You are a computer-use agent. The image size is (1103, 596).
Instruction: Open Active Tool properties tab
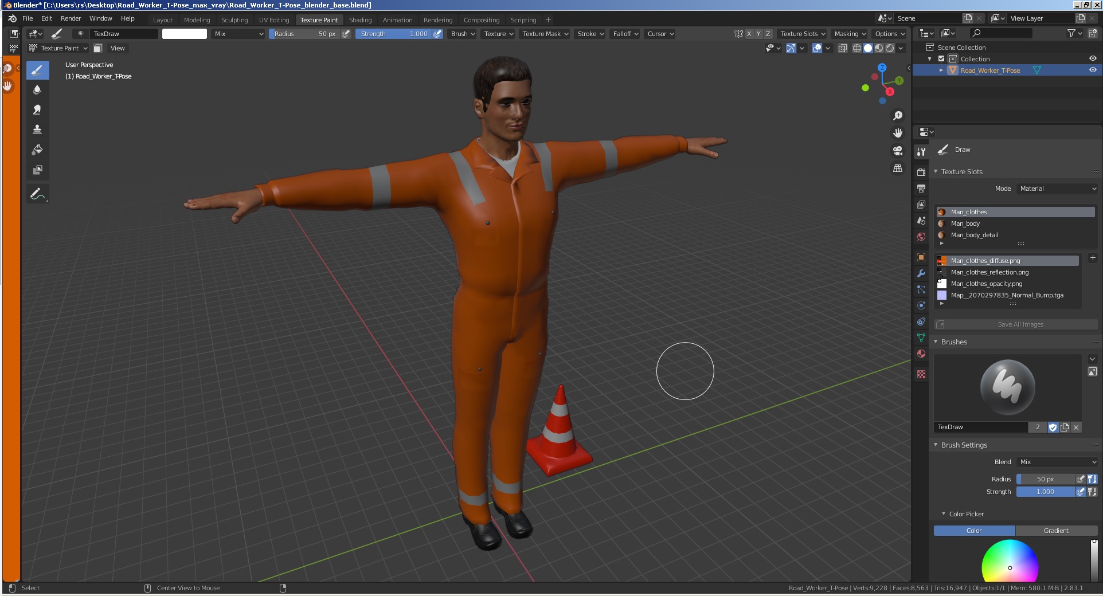[x=921, y=152]
